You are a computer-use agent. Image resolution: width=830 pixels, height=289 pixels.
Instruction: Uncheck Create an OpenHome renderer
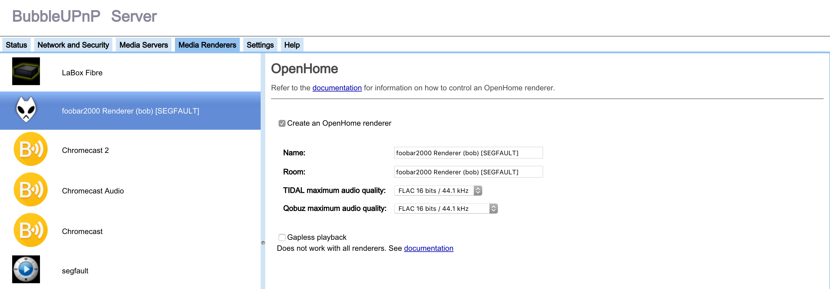coord(282,123)
